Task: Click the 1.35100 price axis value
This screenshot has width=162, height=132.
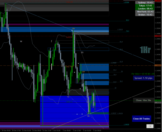Action: [158, 23]
